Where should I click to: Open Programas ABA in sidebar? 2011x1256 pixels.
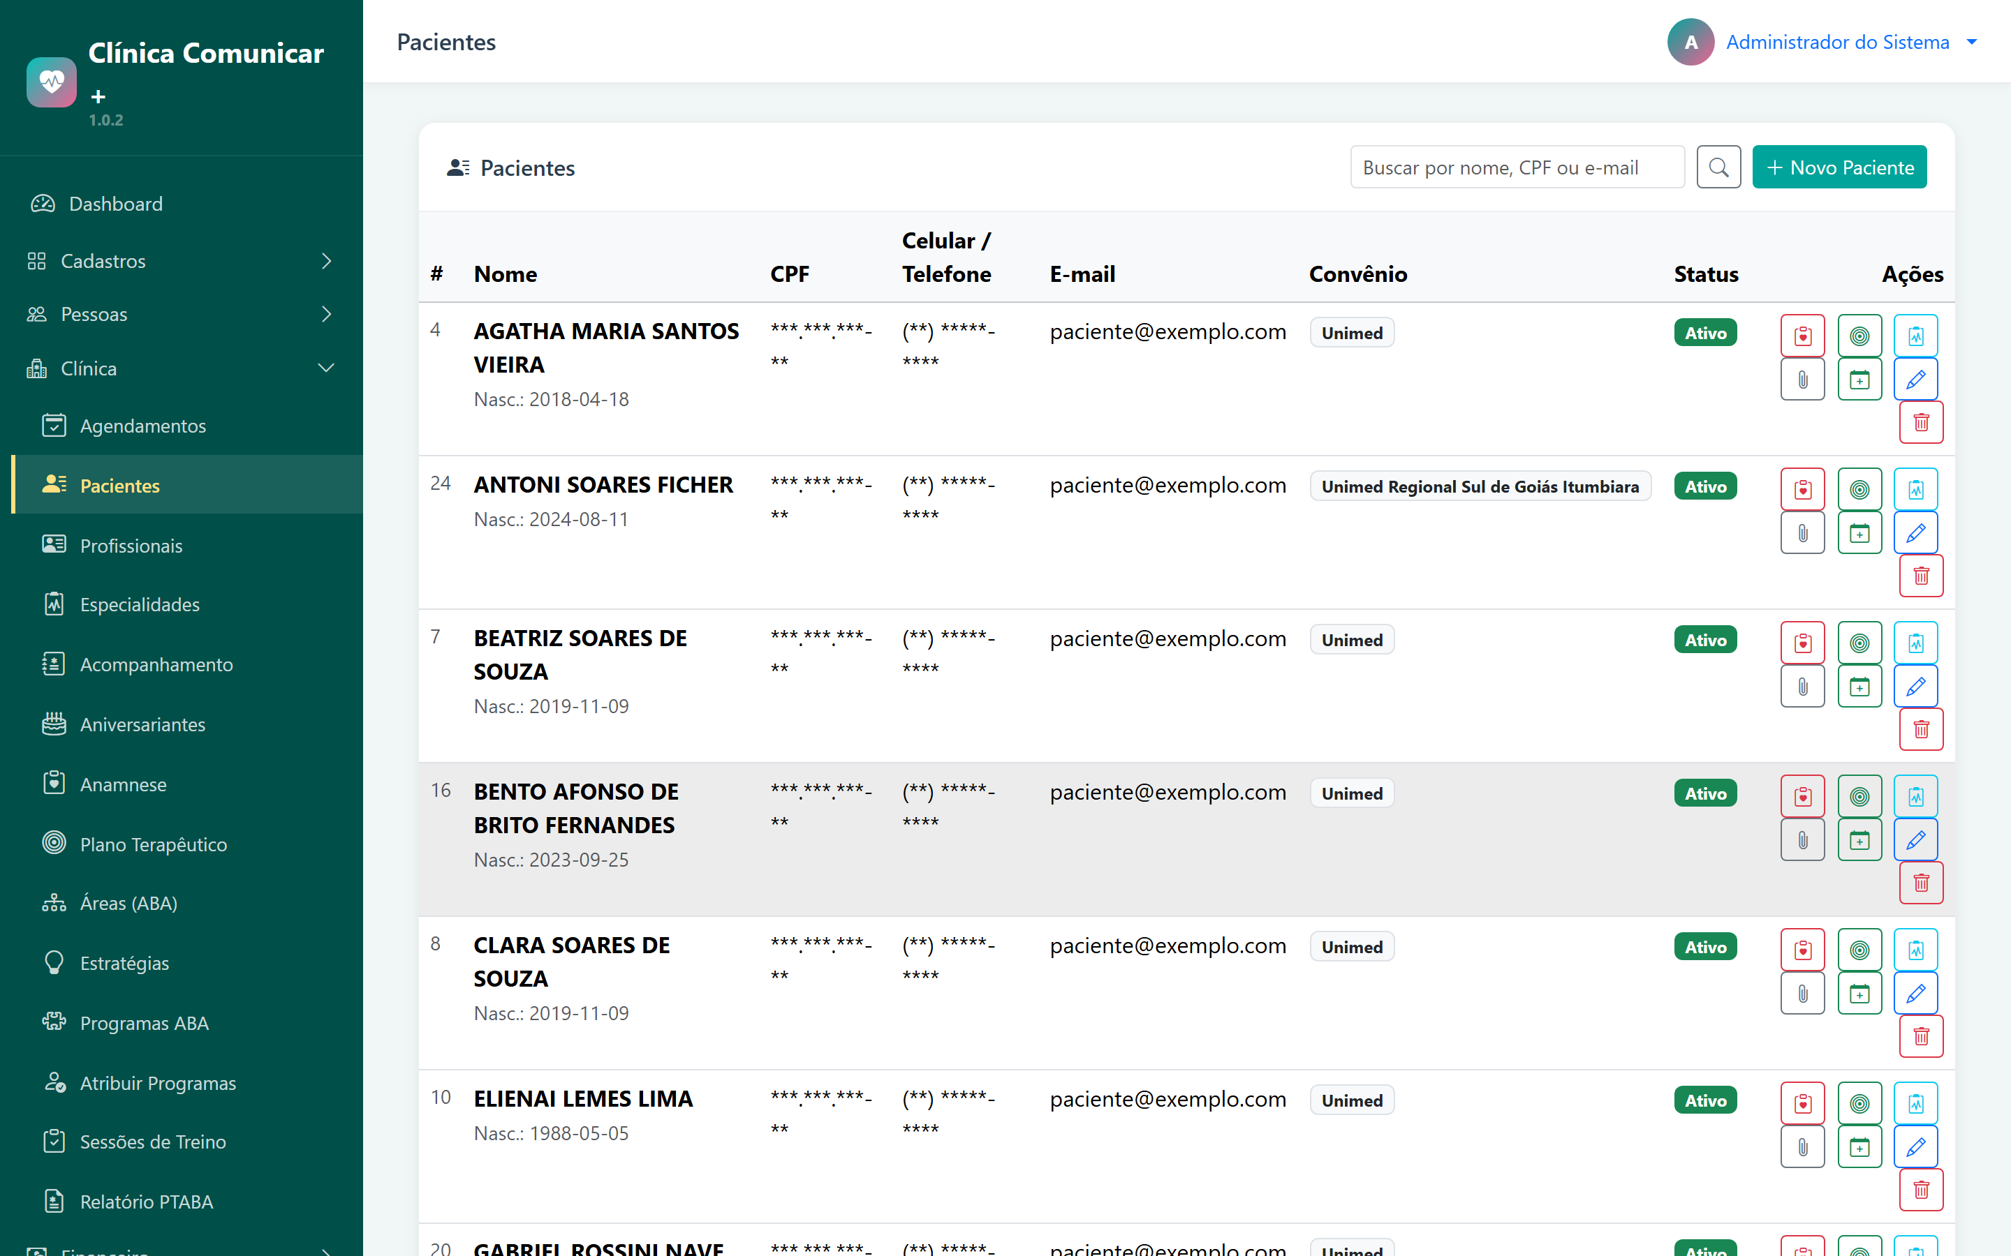point(187,1022)
